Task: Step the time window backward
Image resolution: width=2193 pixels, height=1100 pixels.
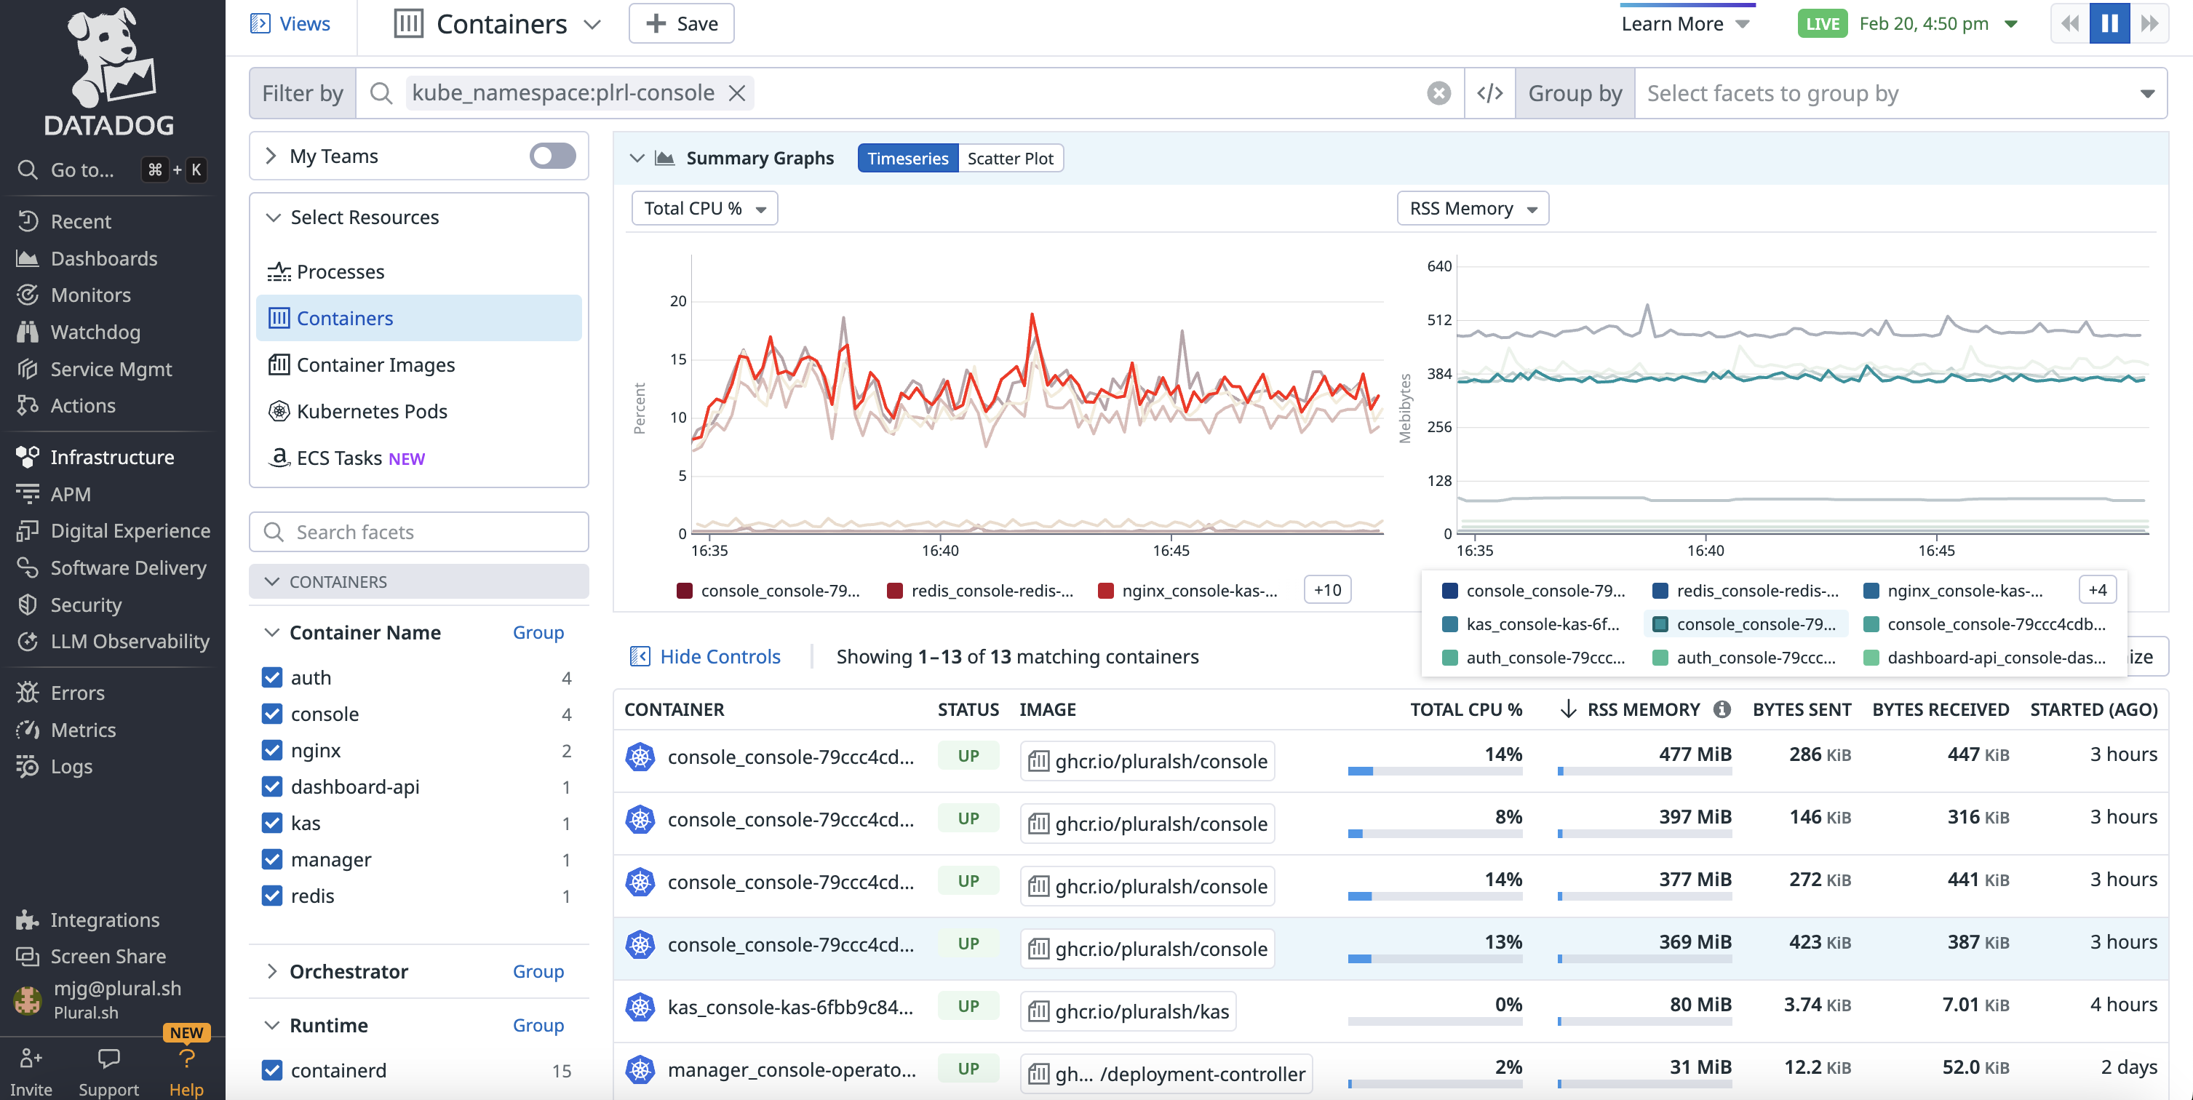Action: pyautogui.click(x=2071, y=23)
